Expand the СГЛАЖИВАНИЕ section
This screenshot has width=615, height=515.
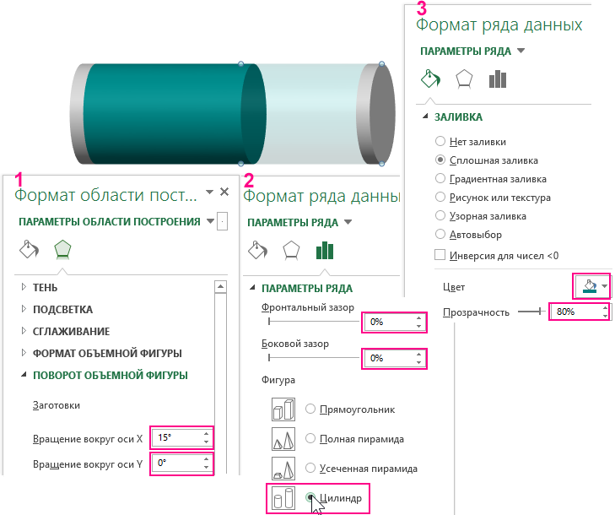click(24, 331)
